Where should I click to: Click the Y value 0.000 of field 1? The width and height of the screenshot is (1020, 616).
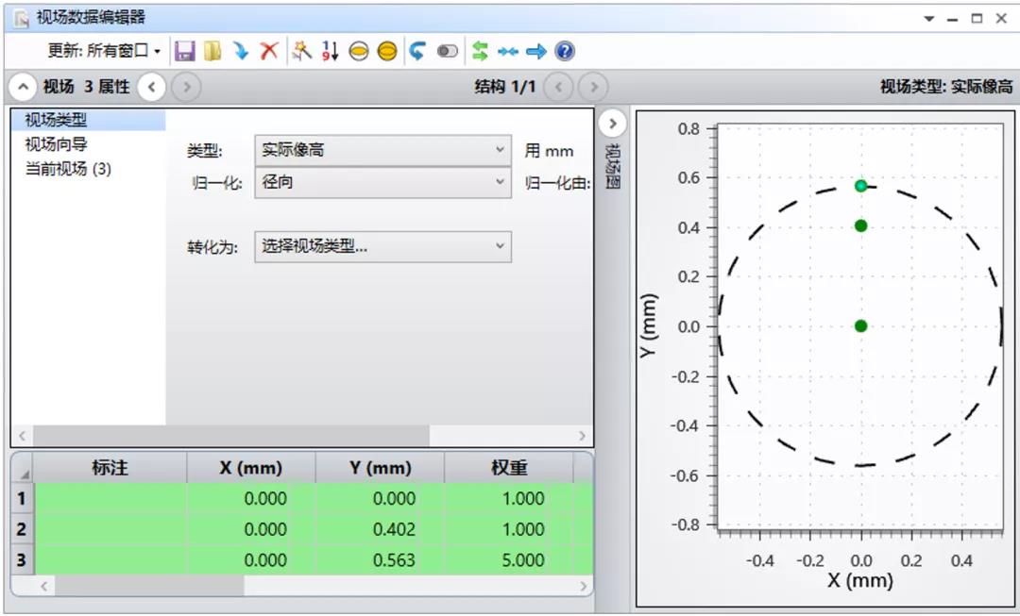click(x=380, y=498)
